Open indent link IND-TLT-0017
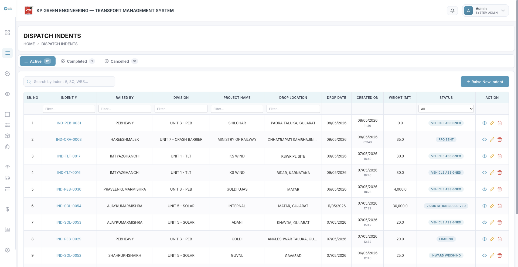Viewport: 518px width, 267px height. click(x=69, y=156)
